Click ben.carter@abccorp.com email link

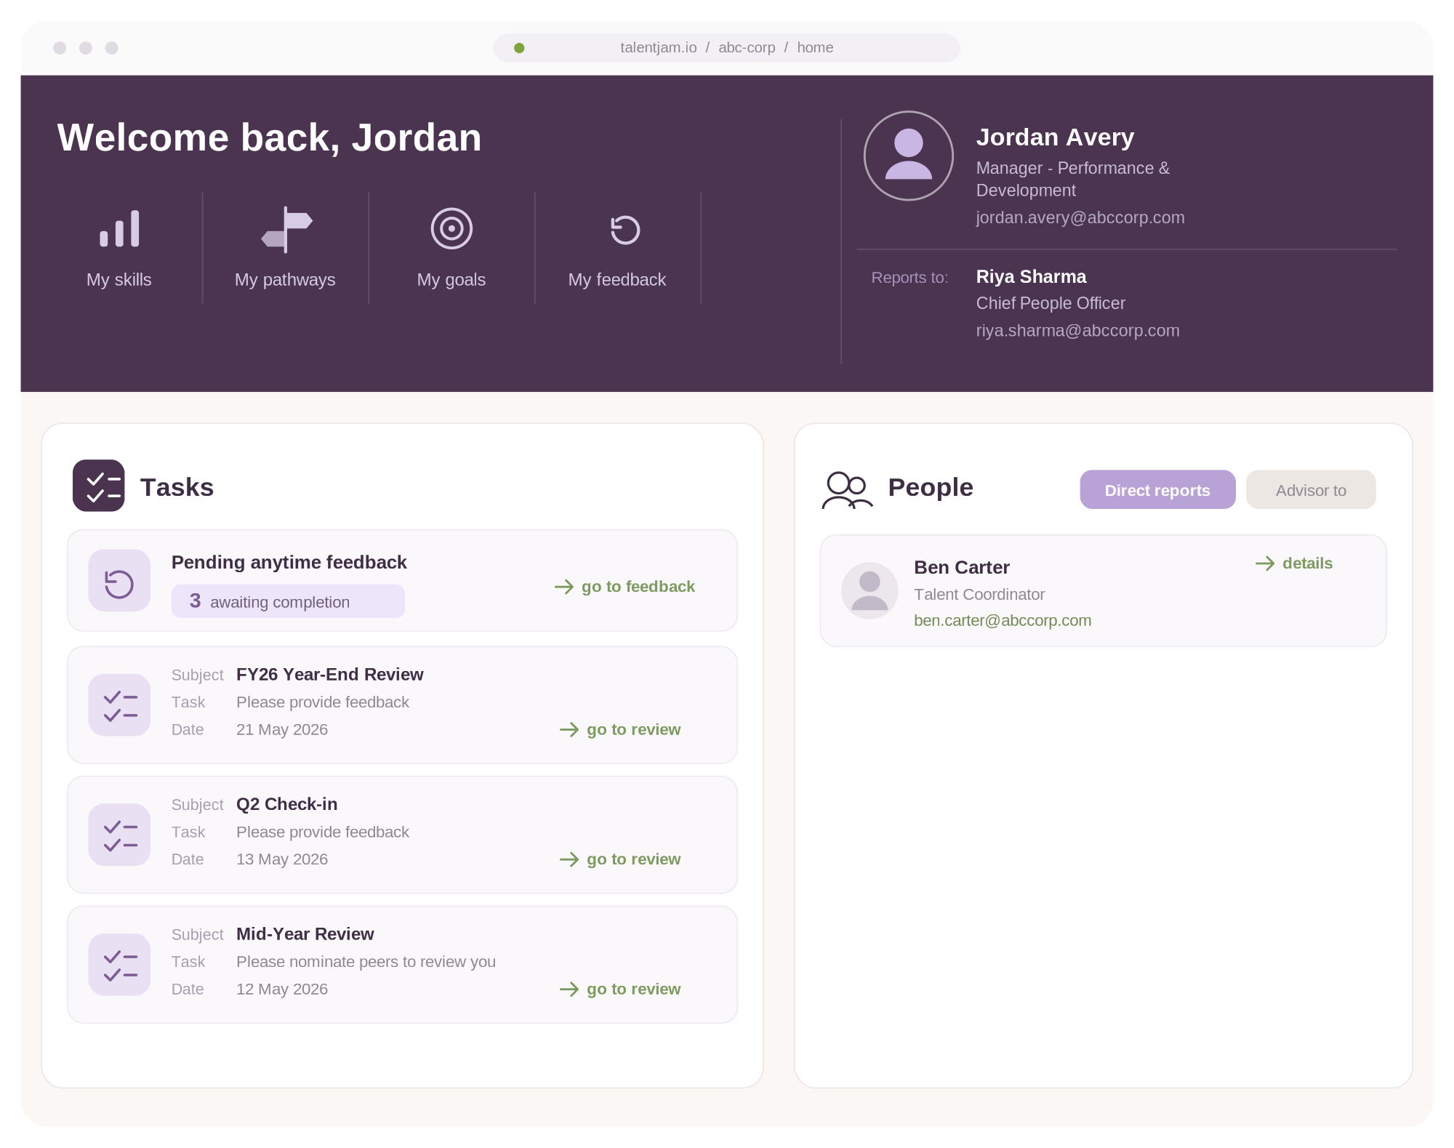pos(1003,621)
